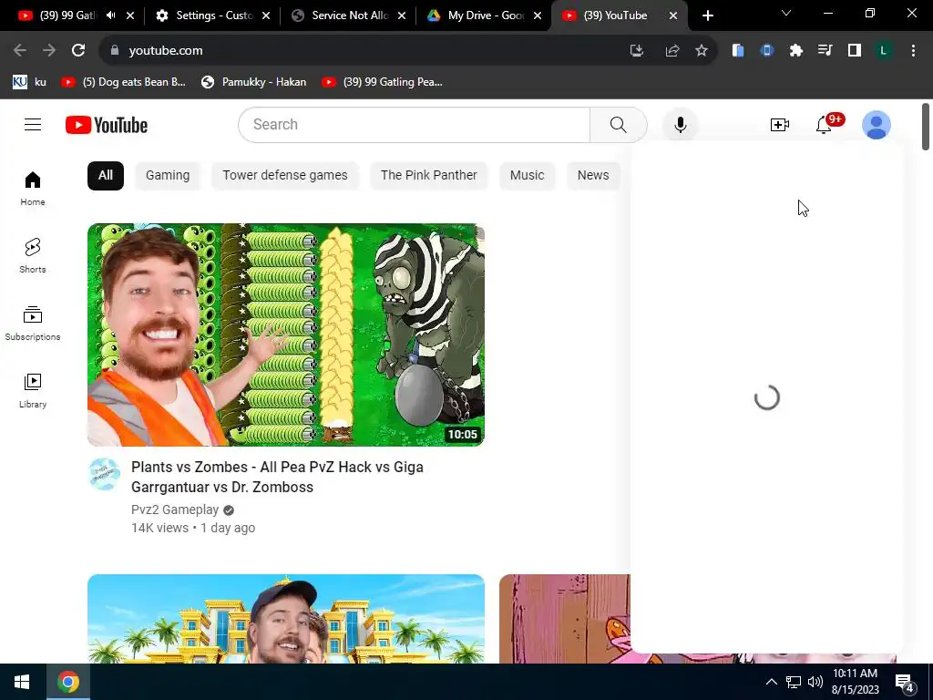Start voice search with the microphone
933x700 pixels.
(680, 125)
